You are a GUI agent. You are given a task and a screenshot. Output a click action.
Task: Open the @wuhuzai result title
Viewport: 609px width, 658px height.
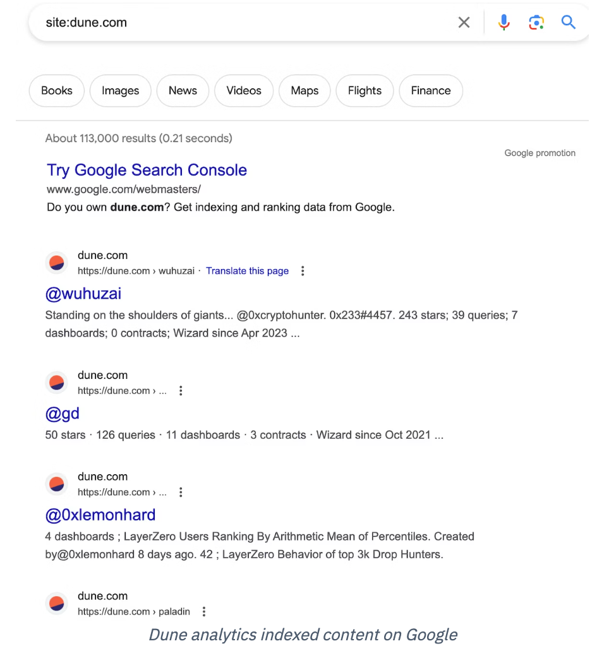83,294
